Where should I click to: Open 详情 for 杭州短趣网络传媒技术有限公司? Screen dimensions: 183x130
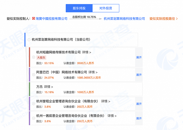[x=87, y=52]
